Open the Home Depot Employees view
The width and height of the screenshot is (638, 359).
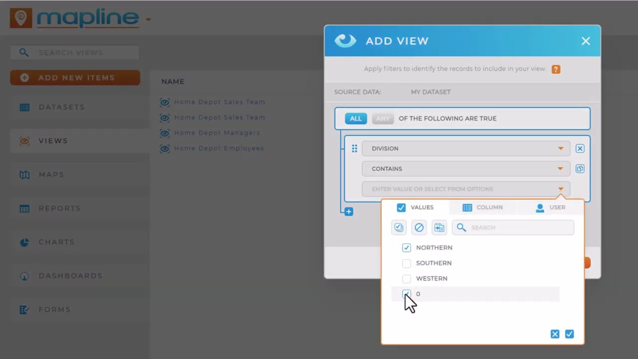point(219,149)
